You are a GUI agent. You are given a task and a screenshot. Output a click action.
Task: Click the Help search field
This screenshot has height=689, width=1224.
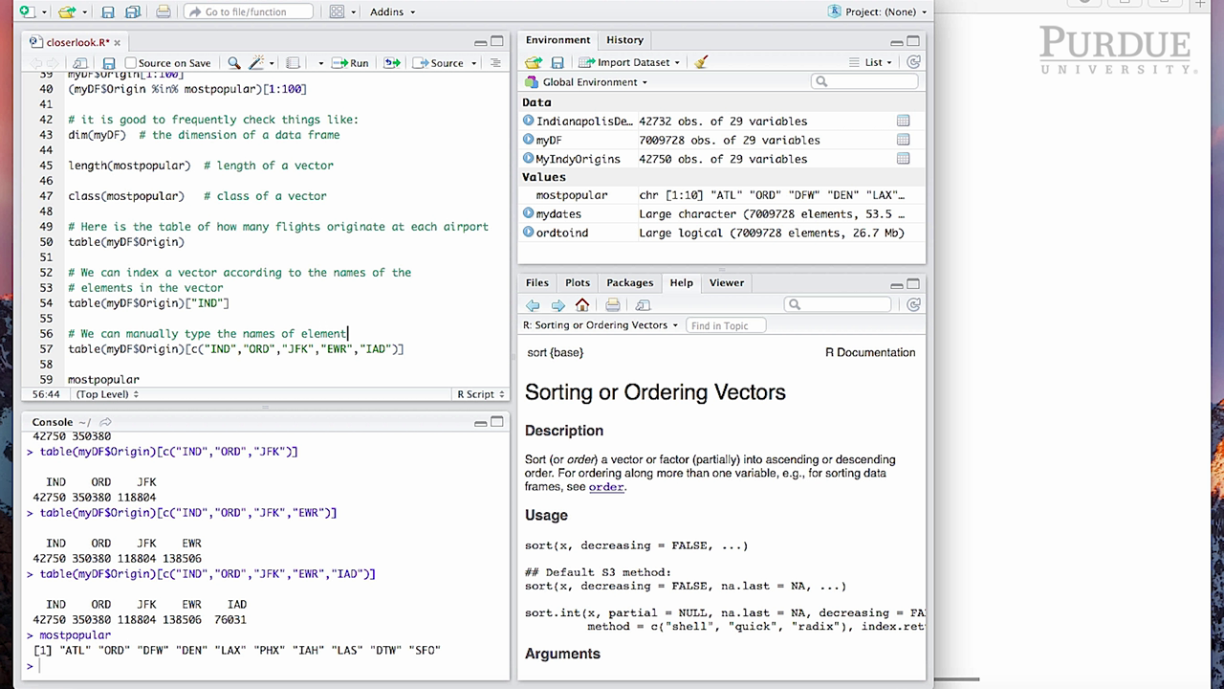[838, 304]
